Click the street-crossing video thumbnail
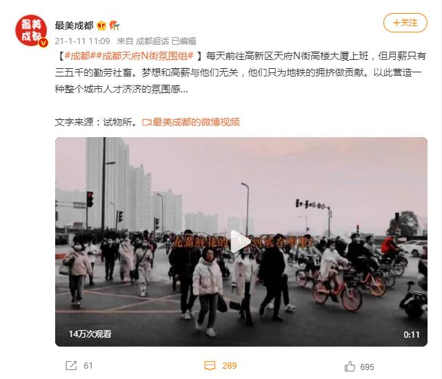The height and width of the screenshot is (379, 442). (x=241, y=242)
